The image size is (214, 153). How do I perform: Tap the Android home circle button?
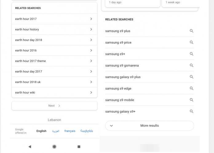tap(54, 147)
